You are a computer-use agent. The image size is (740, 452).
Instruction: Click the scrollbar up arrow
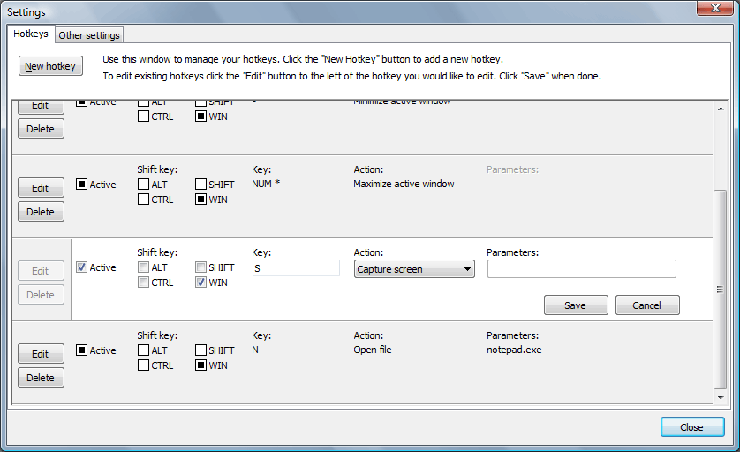click(x=721, y=109)
